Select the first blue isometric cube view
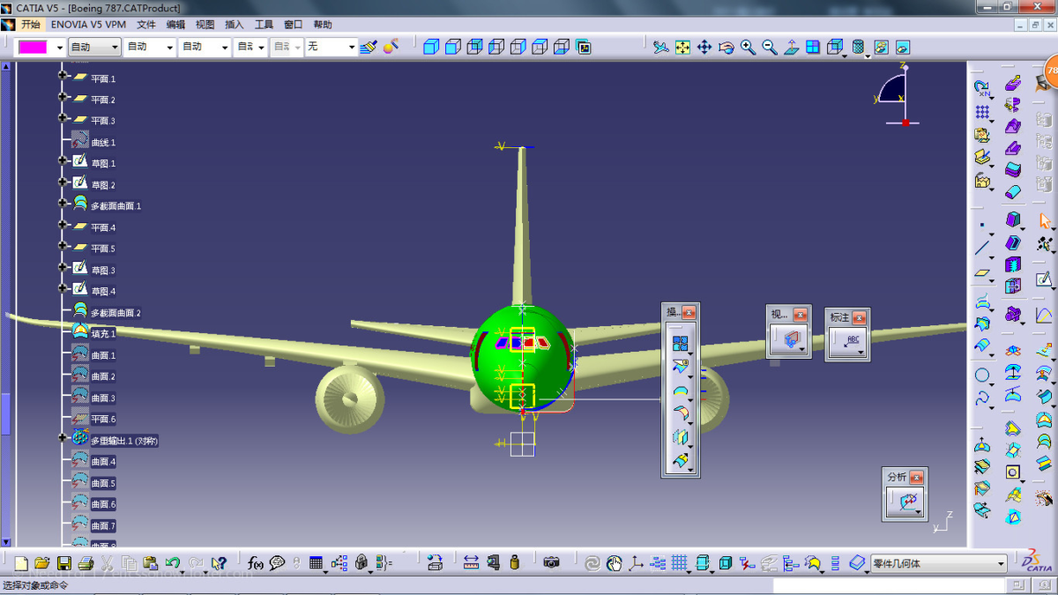The image size is (1058, 595). [x=431, y=48]
